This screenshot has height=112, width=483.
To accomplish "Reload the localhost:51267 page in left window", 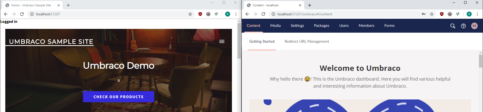I will pos(22,14).
